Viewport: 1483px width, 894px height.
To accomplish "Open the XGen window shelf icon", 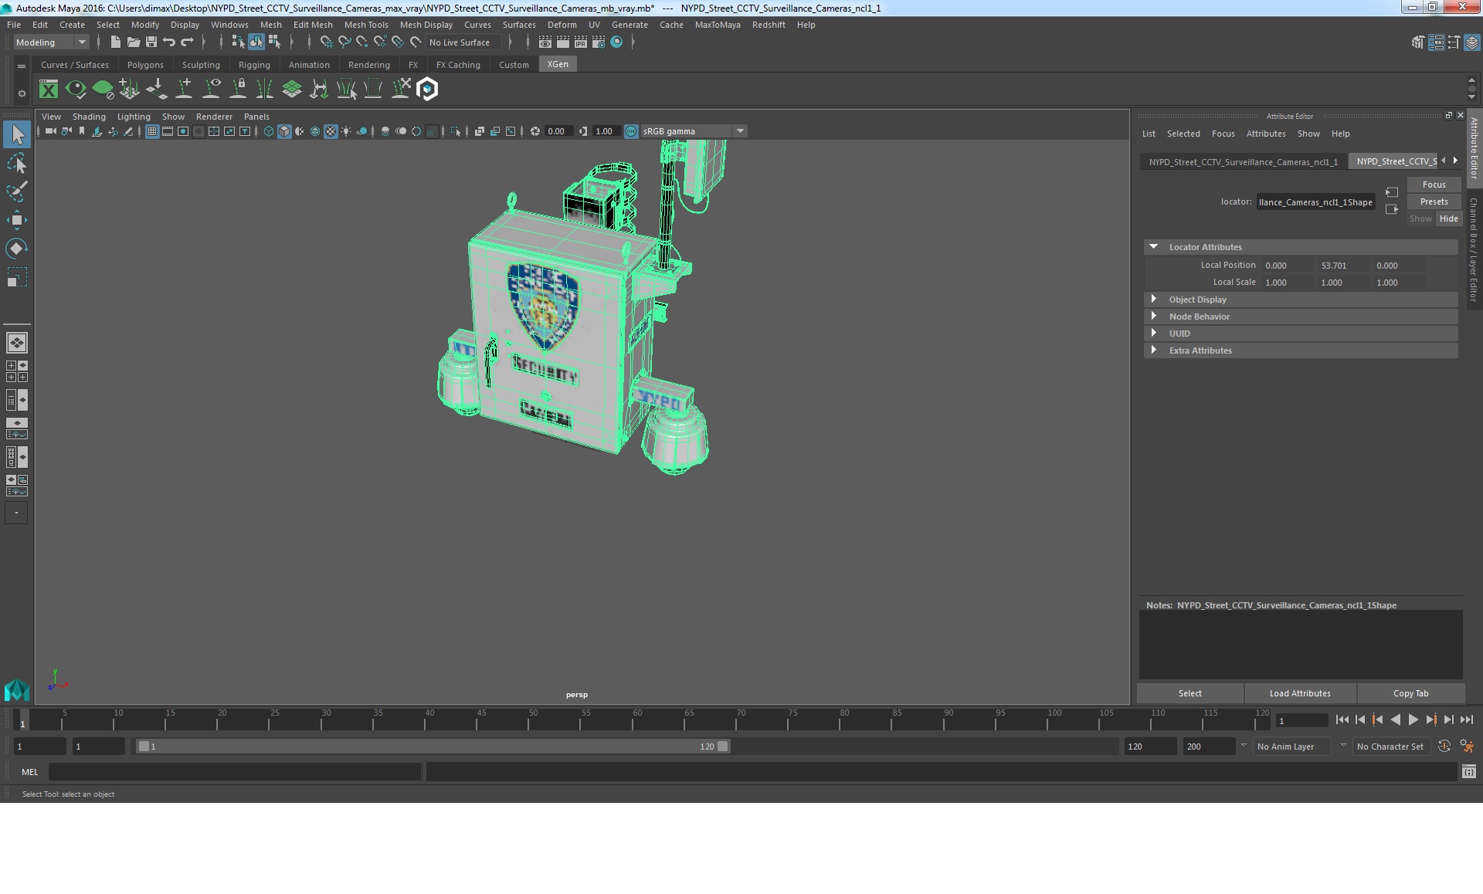I will coord(49,90).
